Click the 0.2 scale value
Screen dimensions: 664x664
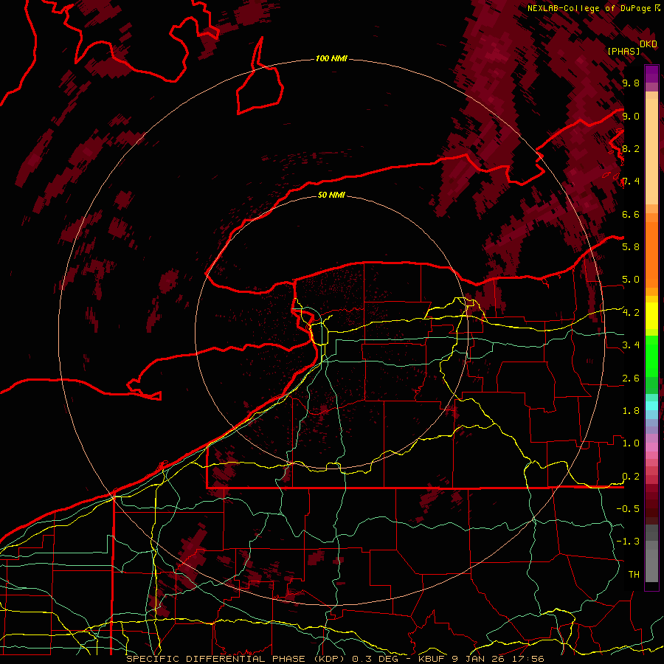(x=631, y=477)
